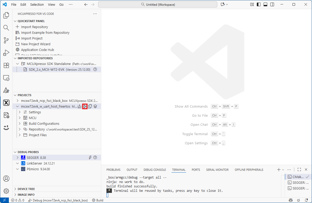Toggle the bottom panel layout button
This screenshot has height=203, width=312.
pos(265,4)
